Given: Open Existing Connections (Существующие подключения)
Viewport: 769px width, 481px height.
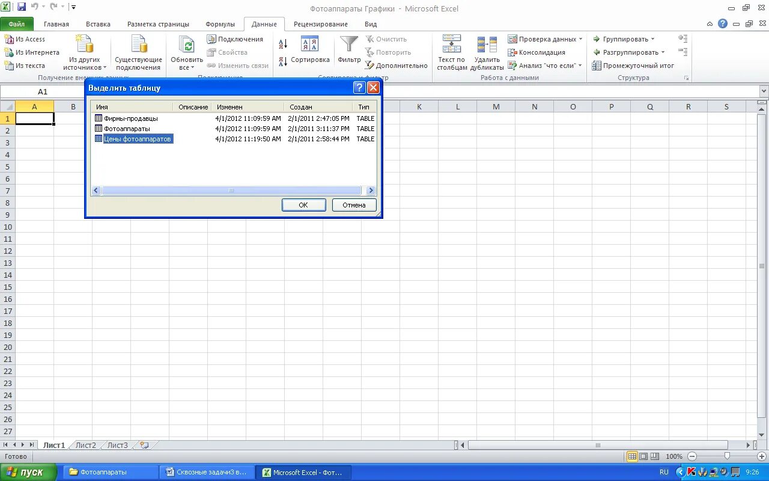Looking at the screenshot, I should (139, 52).
